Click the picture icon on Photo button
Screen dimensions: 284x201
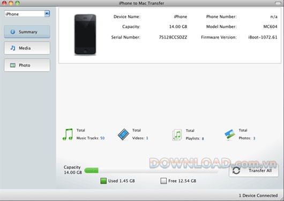13,65
